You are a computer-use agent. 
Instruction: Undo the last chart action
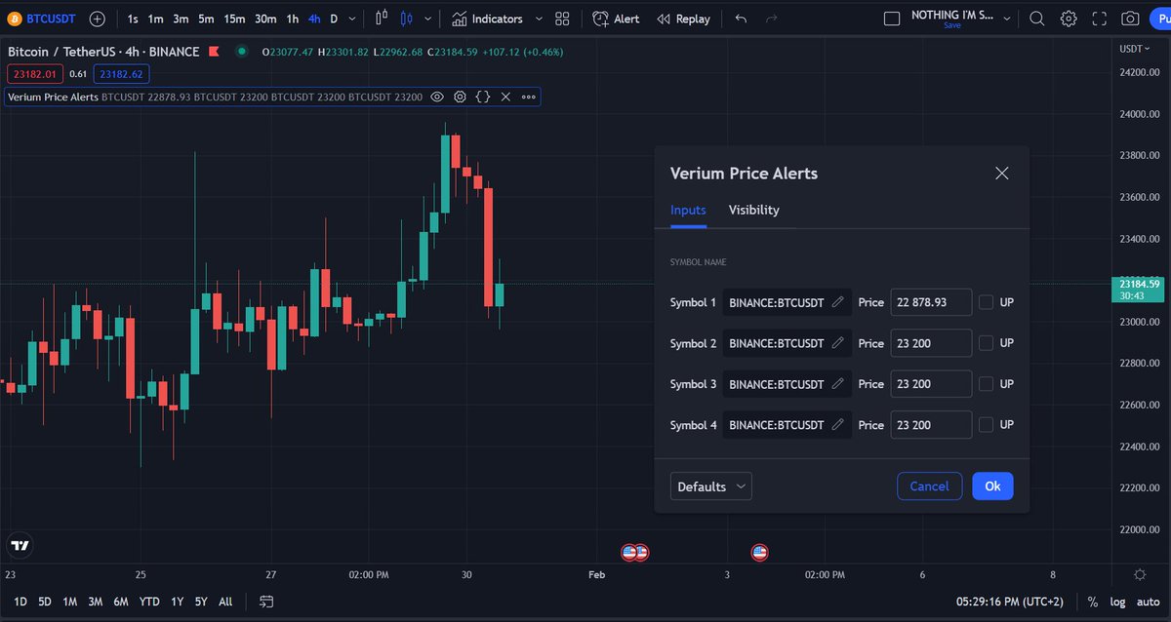(741, 19)
